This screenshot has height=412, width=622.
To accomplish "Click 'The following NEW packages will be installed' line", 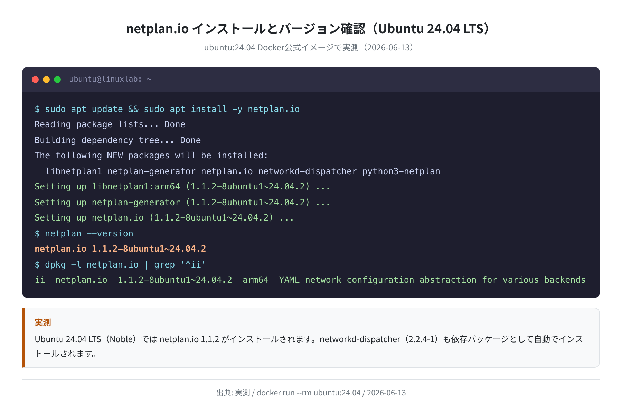I will (151, 156).
